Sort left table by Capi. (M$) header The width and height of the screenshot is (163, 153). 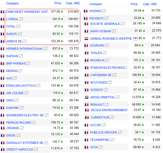tap(73, 3)
